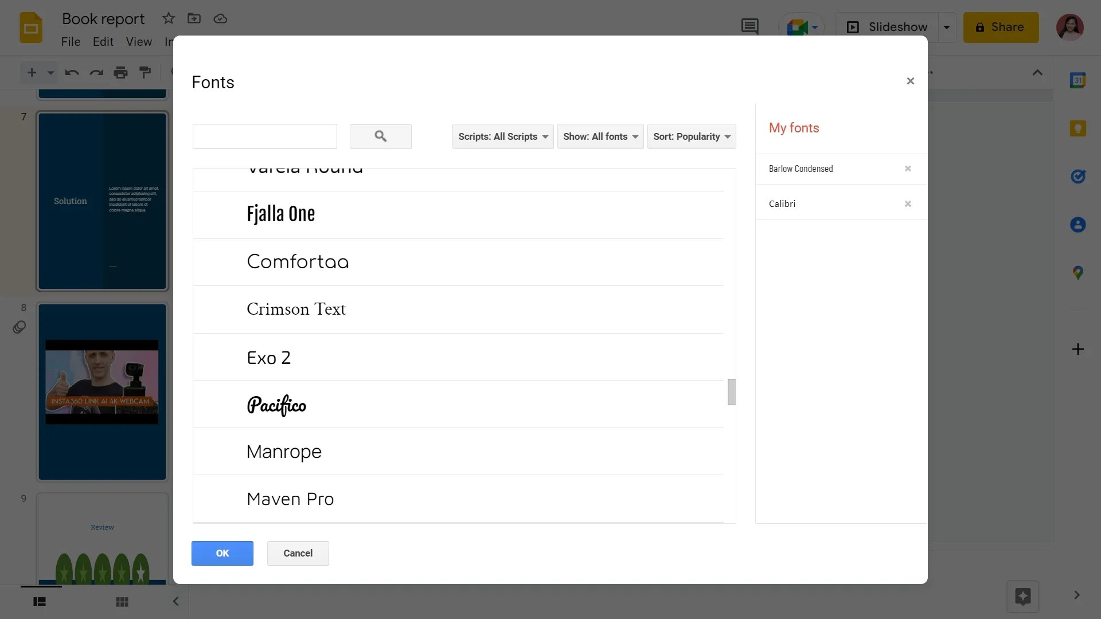This screenshot has width=1101, height=619.
Task: Switch to grid view of slides
Action: point(121,602)
